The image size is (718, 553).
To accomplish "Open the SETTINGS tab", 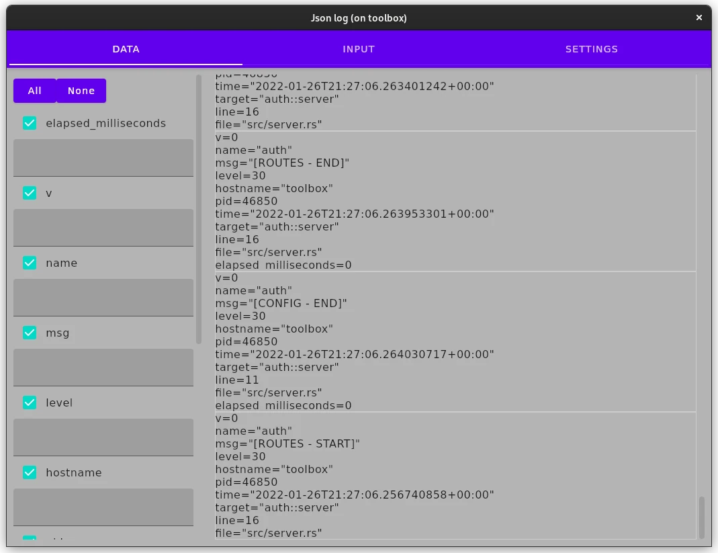I will 591,48.
